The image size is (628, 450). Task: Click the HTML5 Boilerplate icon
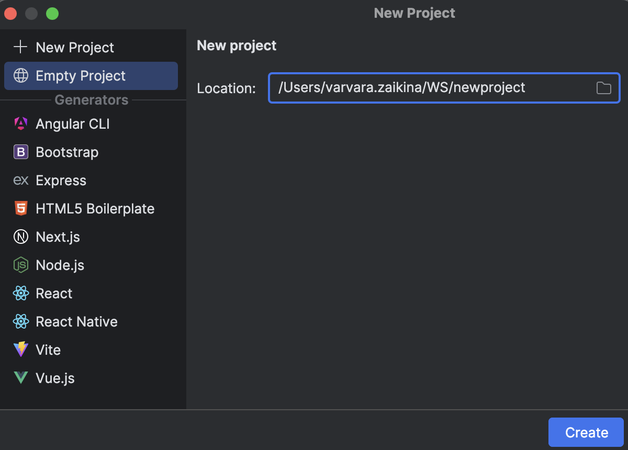[20, 208]
